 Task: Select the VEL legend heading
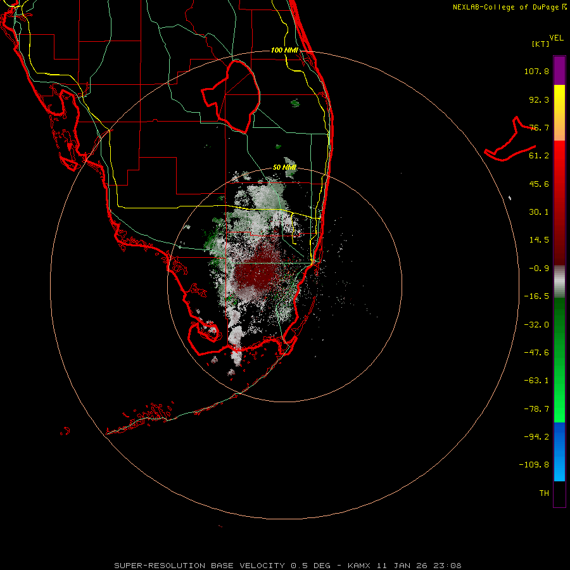coord(557,38)
